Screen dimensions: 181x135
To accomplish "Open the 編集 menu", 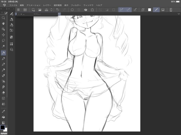I will (22, 5).
